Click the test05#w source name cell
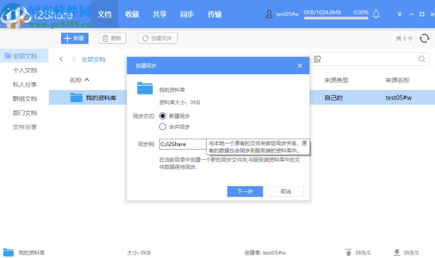The image size is (435, 258). pos(399,98)
